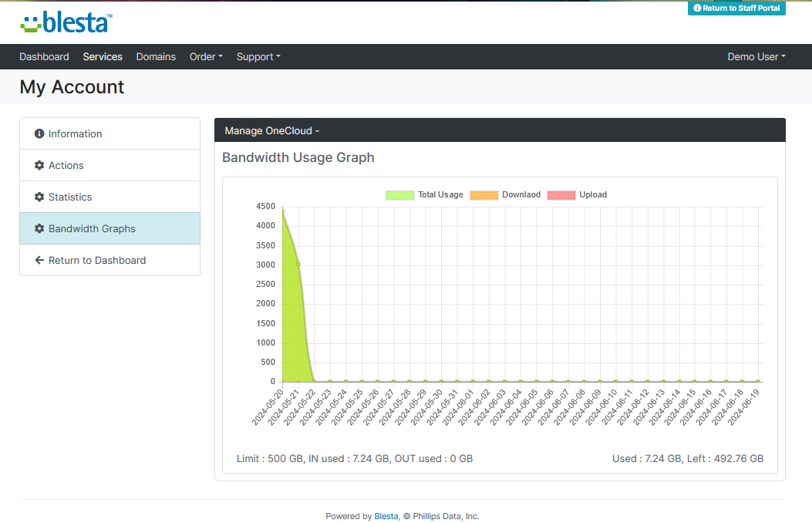
Task: Click the Manage OneCloud panel header
Action: pos(500,130)
